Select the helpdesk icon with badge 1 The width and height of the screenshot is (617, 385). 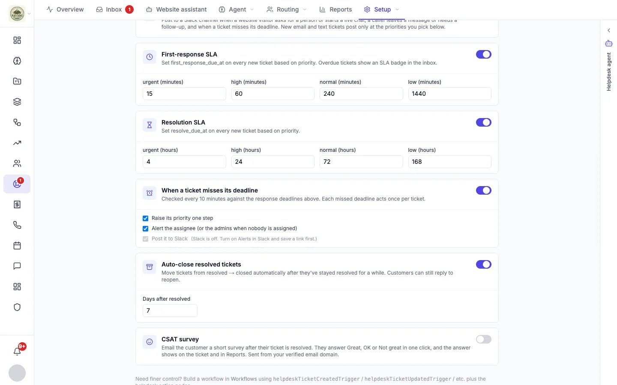(x=17, y=184)
